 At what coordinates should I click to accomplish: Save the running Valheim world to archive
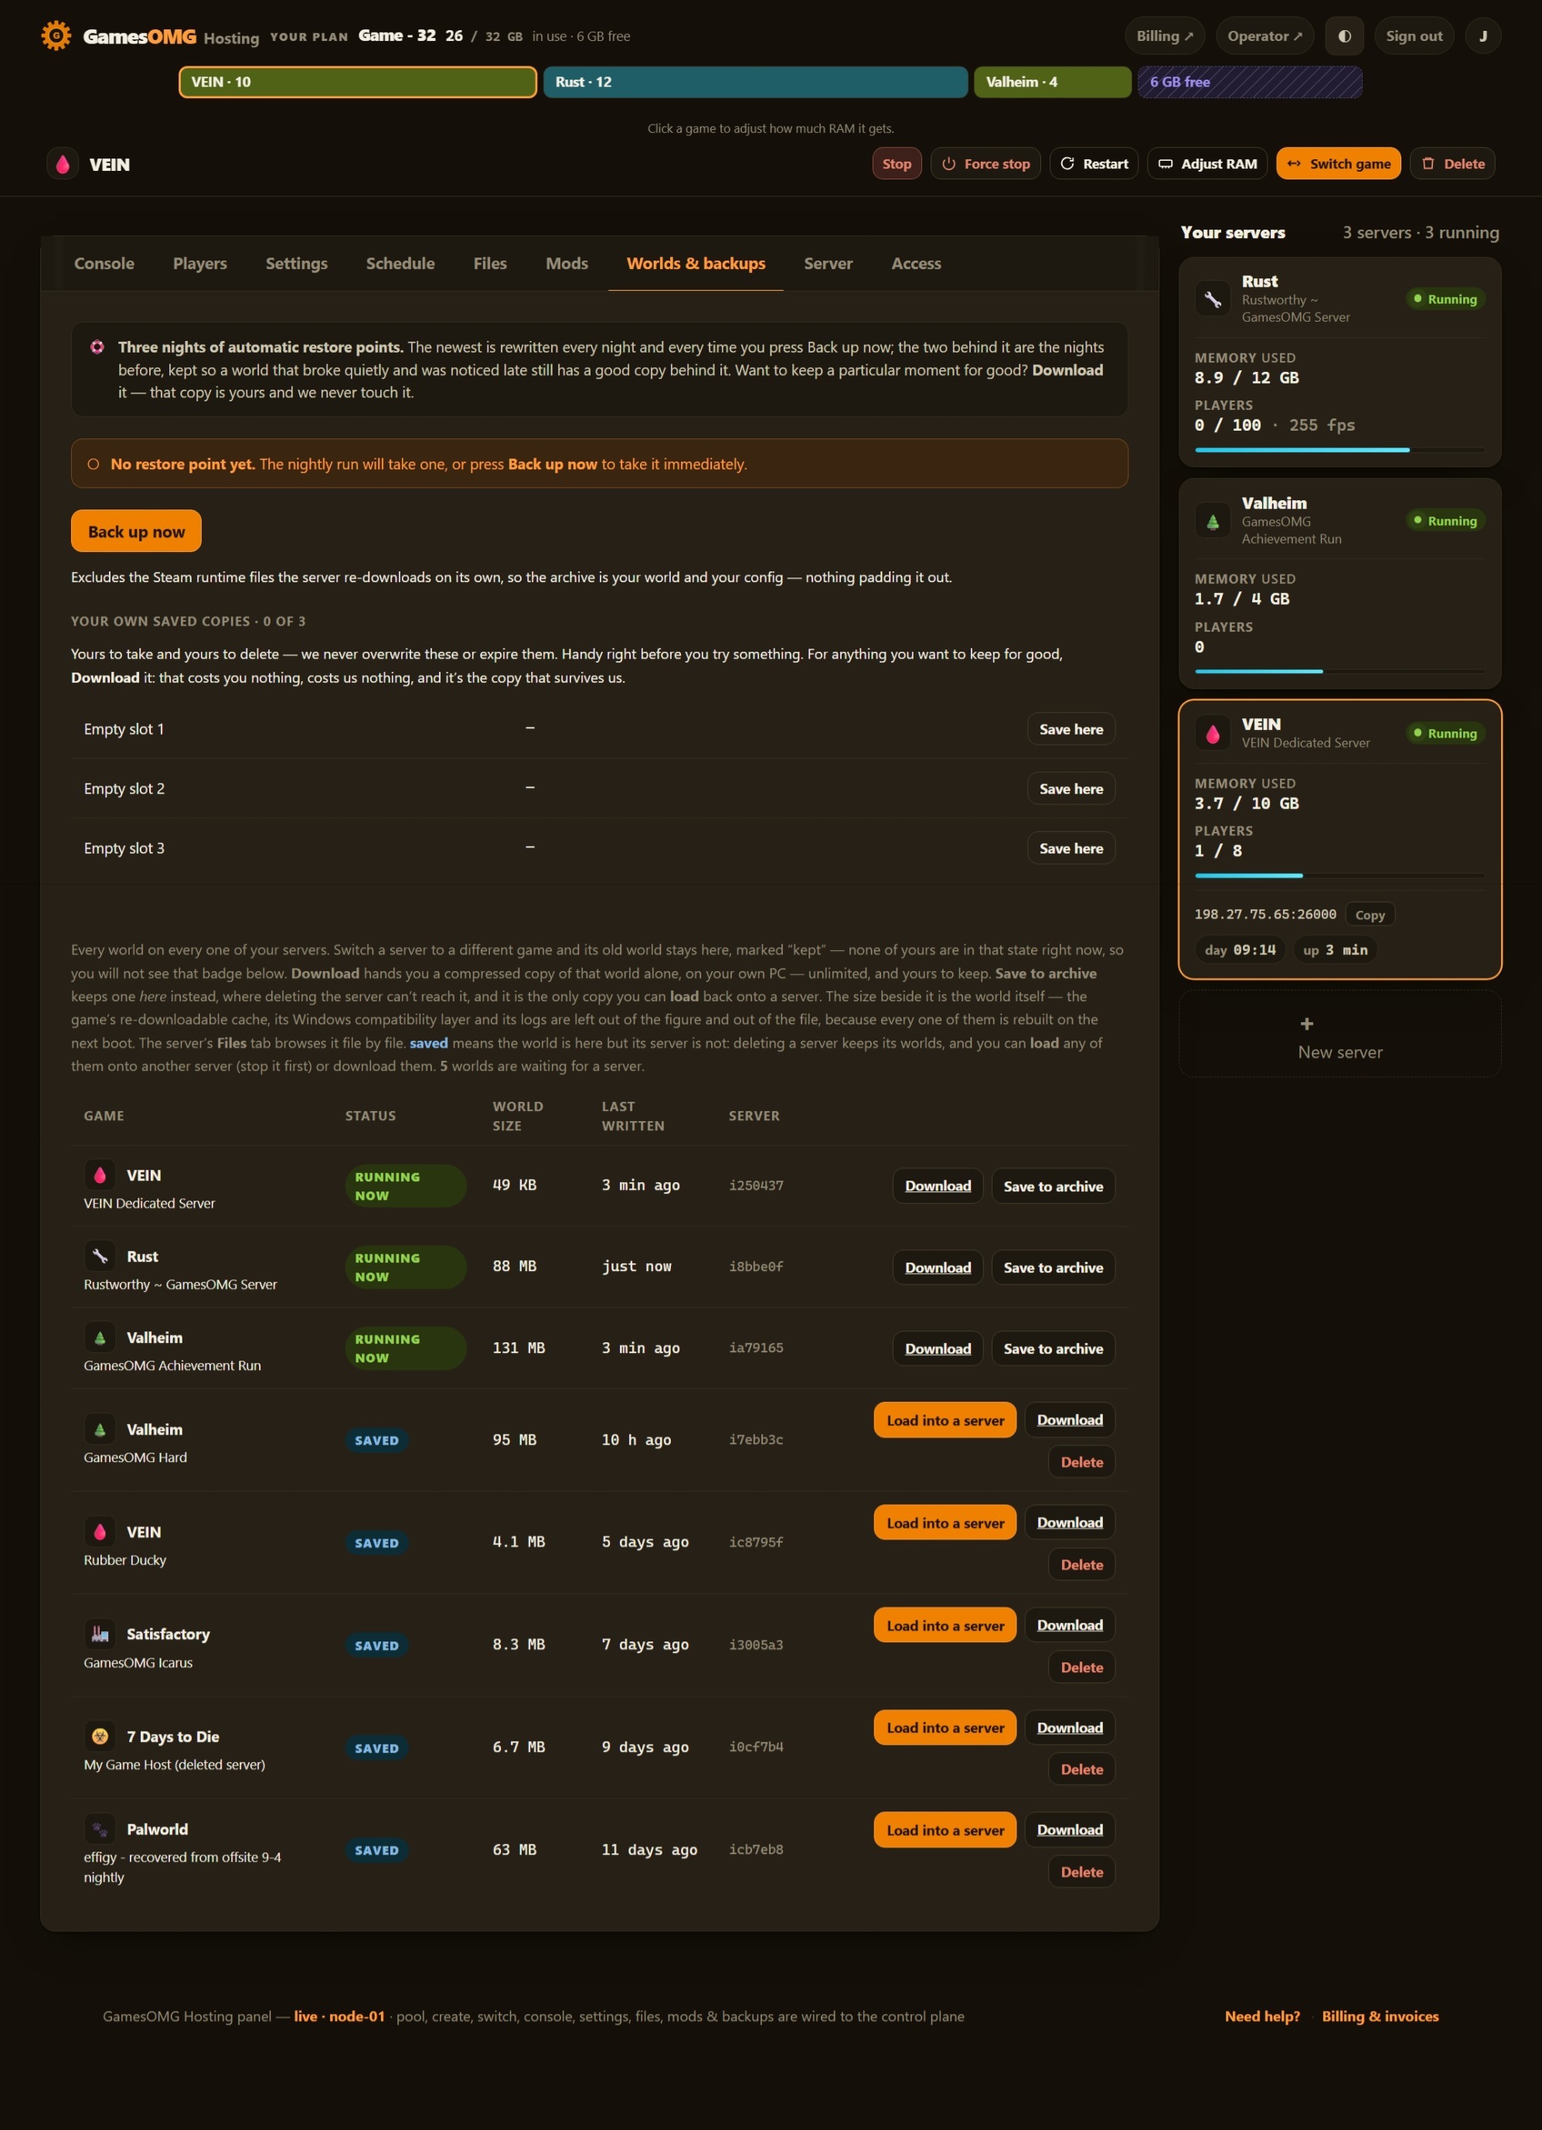1053,1348
